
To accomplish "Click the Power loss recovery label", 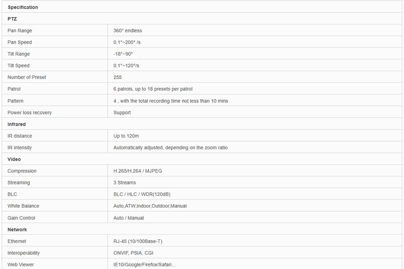I will click(x=30, y=113).
